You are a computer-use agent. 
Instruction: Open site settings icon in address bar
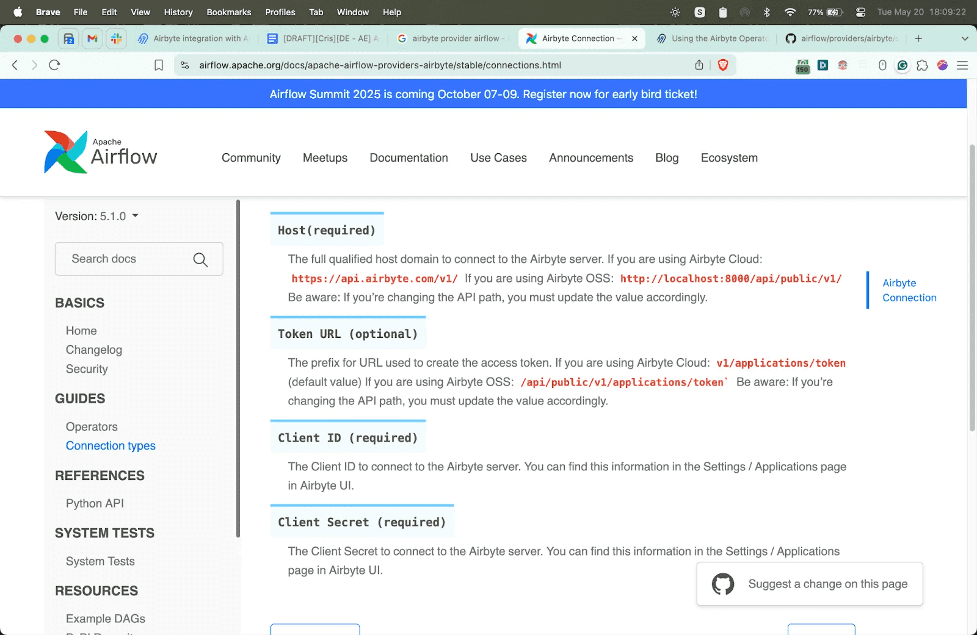click(x=185, y=65)
